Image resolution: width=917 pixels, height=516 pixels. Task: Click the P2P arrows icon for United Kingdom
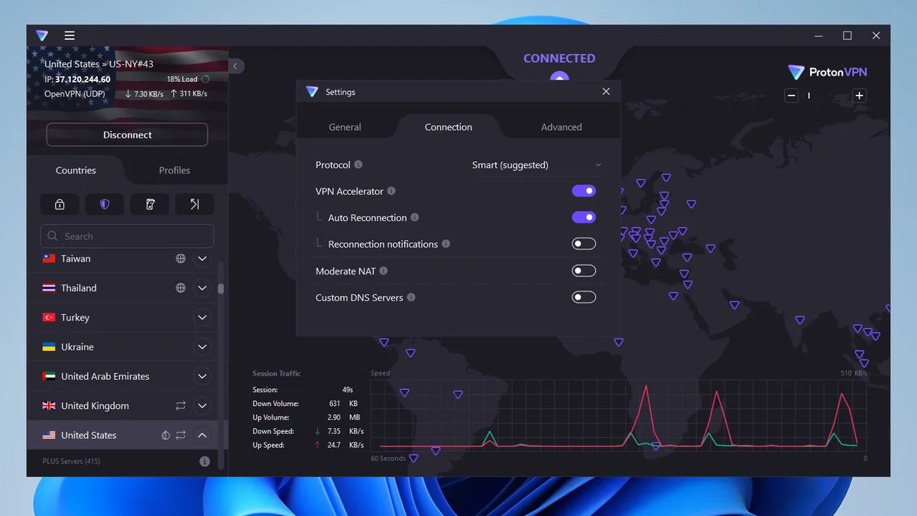(180, 406)
